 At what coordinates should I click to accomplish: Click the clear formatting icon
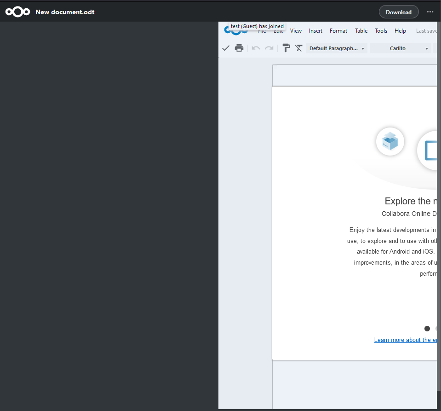click(x=299, y=48)
